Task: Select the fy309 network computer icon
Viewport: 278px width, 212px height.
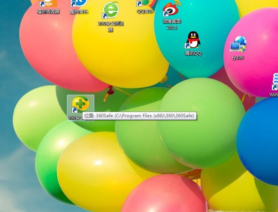Action: [238, 44]
